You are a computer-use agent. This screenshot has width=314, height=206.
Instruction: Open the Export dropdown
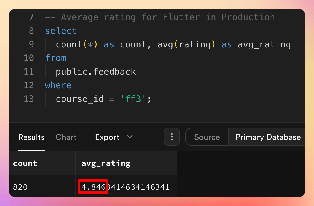(x=107, y=137)
